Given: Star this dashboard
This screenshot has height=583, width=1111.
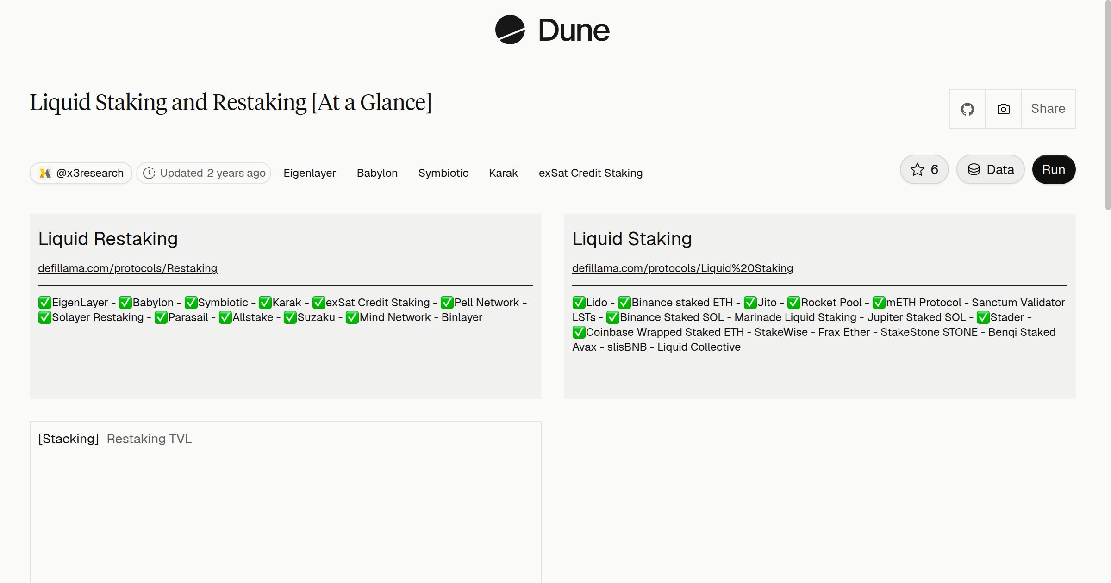Looking at the screenshot, I should (924, 169).
